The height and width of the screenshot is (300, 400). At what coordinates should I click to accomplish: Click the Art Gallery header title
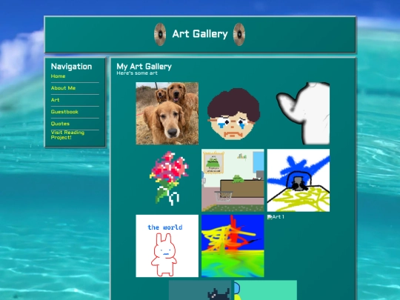coord(200,34)
